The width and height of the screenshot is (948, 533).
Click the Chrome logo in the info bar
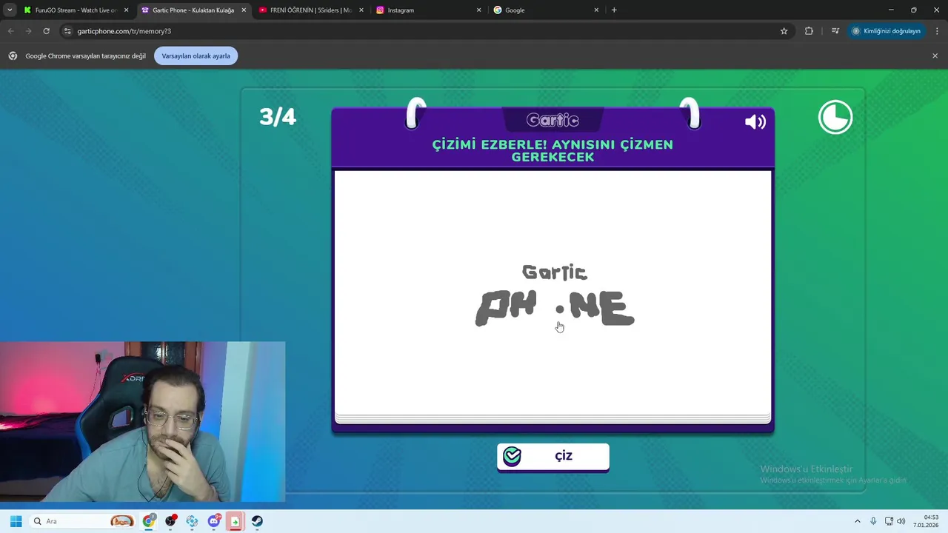(x=13, y=56)
